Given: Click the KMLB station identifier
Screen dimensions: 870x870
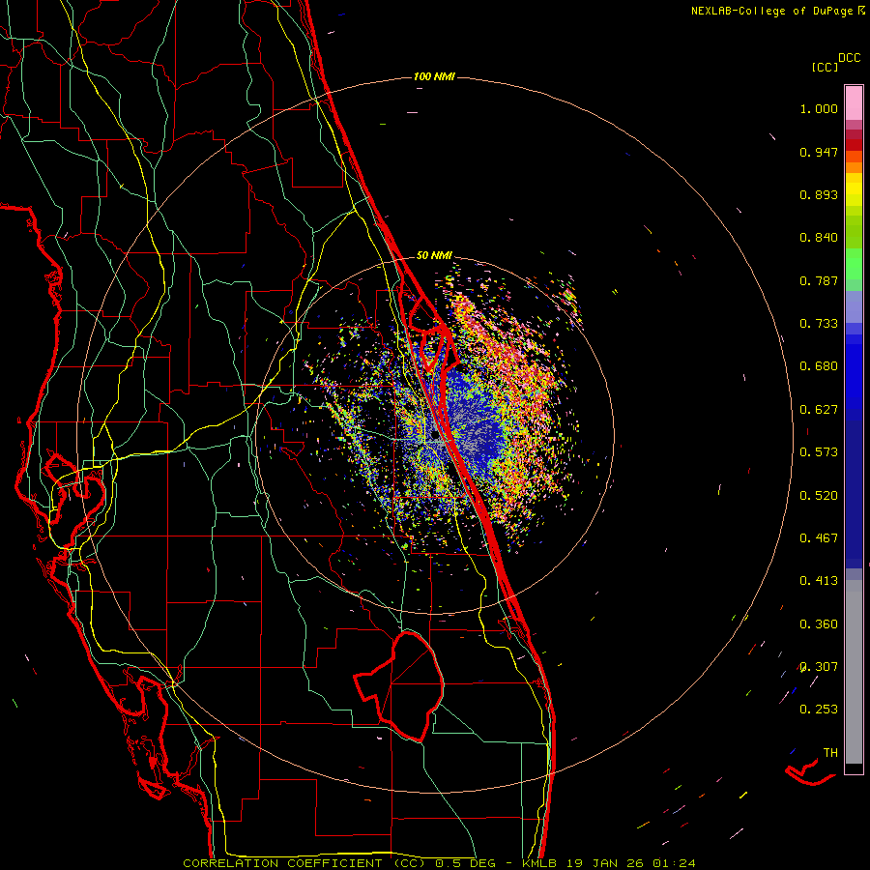Looking at the screenshot, I should (539, 863).
